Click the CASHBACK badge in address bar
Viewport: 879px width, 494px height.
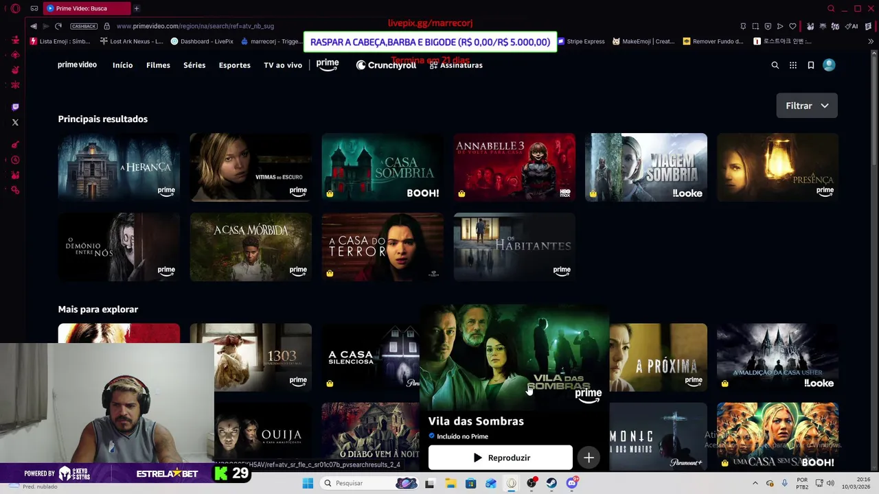(x=84, y=26)
